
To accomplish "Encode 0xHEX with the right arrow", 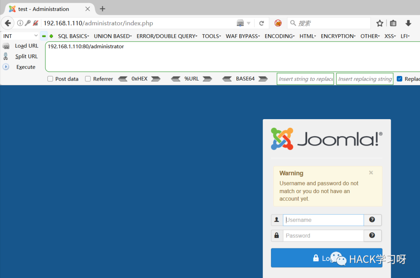I will point(156,79).
